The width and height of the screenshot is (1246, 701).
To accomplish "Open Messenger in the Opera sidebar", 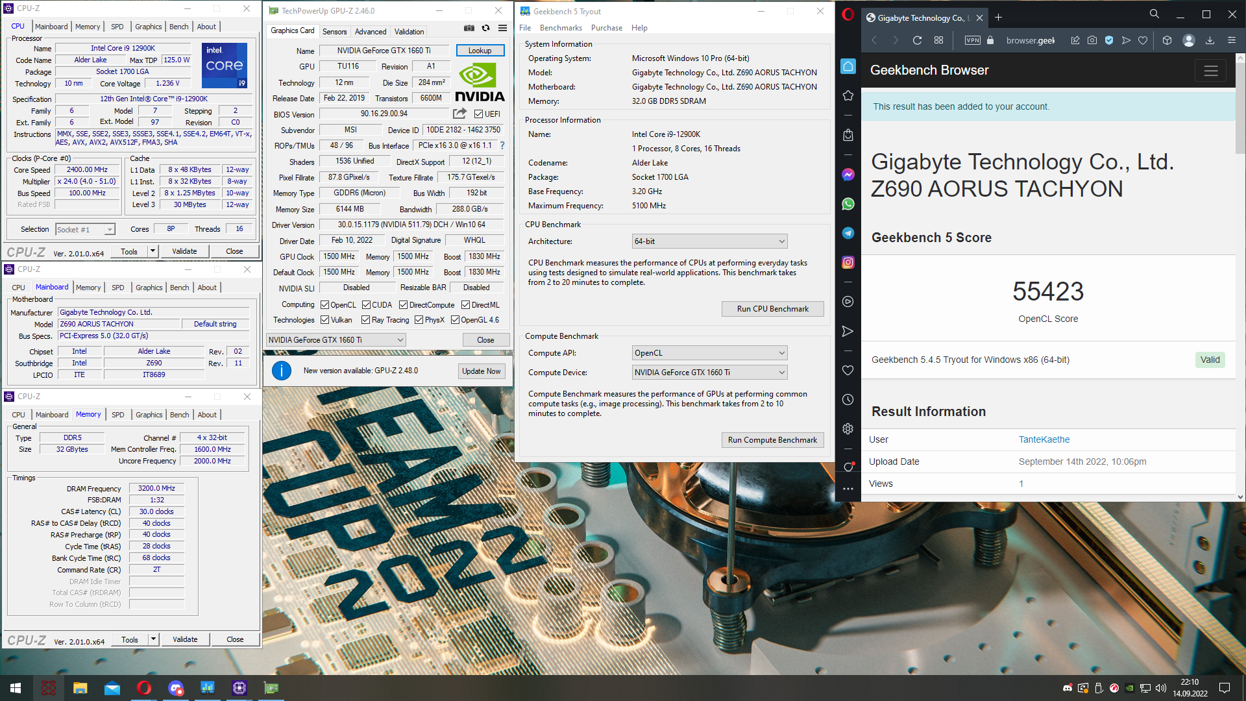I will tap(848, 175).
